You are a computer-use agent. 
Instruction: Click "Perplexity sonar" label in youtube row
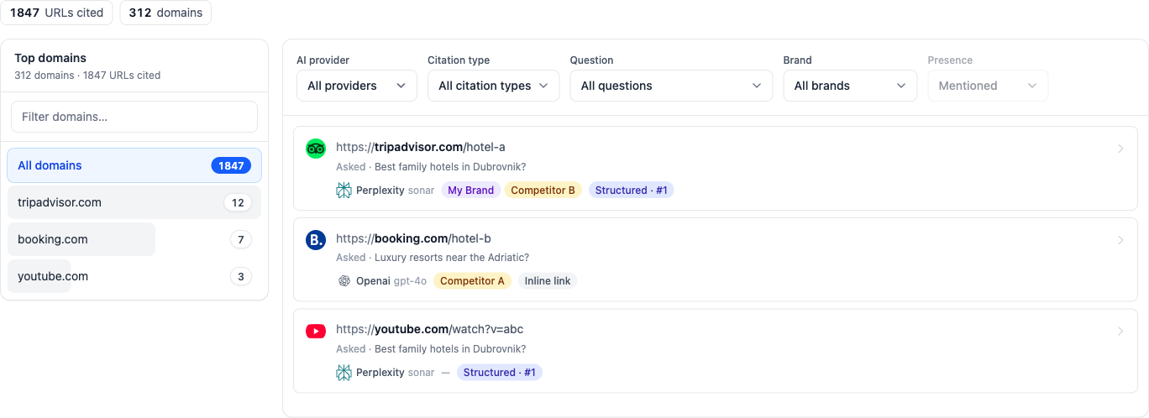coord(396,373)
